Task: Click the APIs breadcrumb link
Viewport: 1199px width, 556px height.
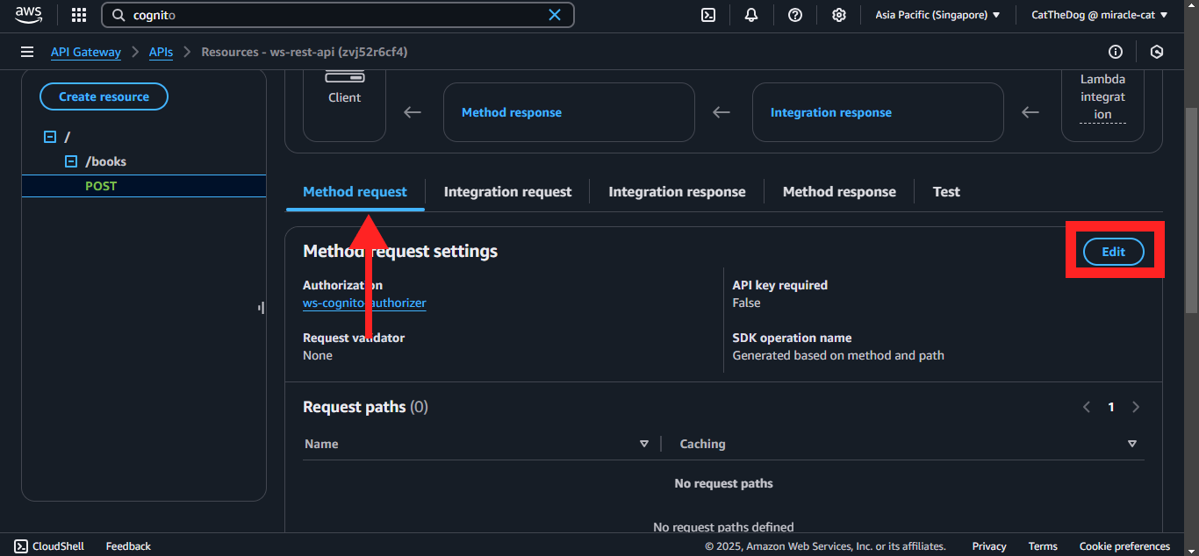Action: click(x=161, y=52)
